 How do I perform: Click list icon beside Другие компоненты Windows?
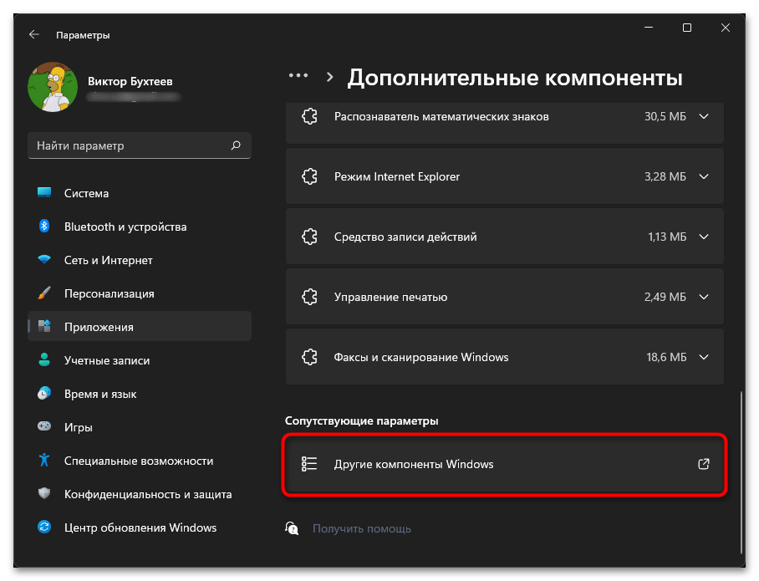(309, 464)
